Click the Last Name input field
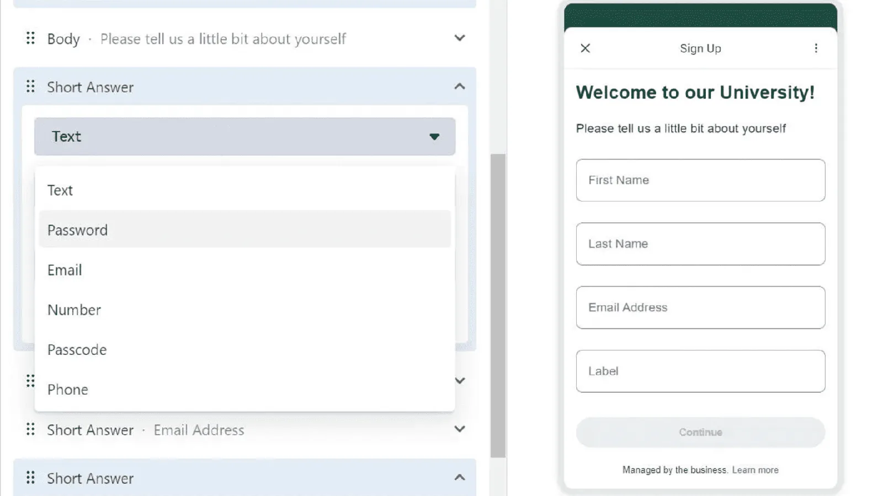Screen dimensions: 883x496 [700, 244]
